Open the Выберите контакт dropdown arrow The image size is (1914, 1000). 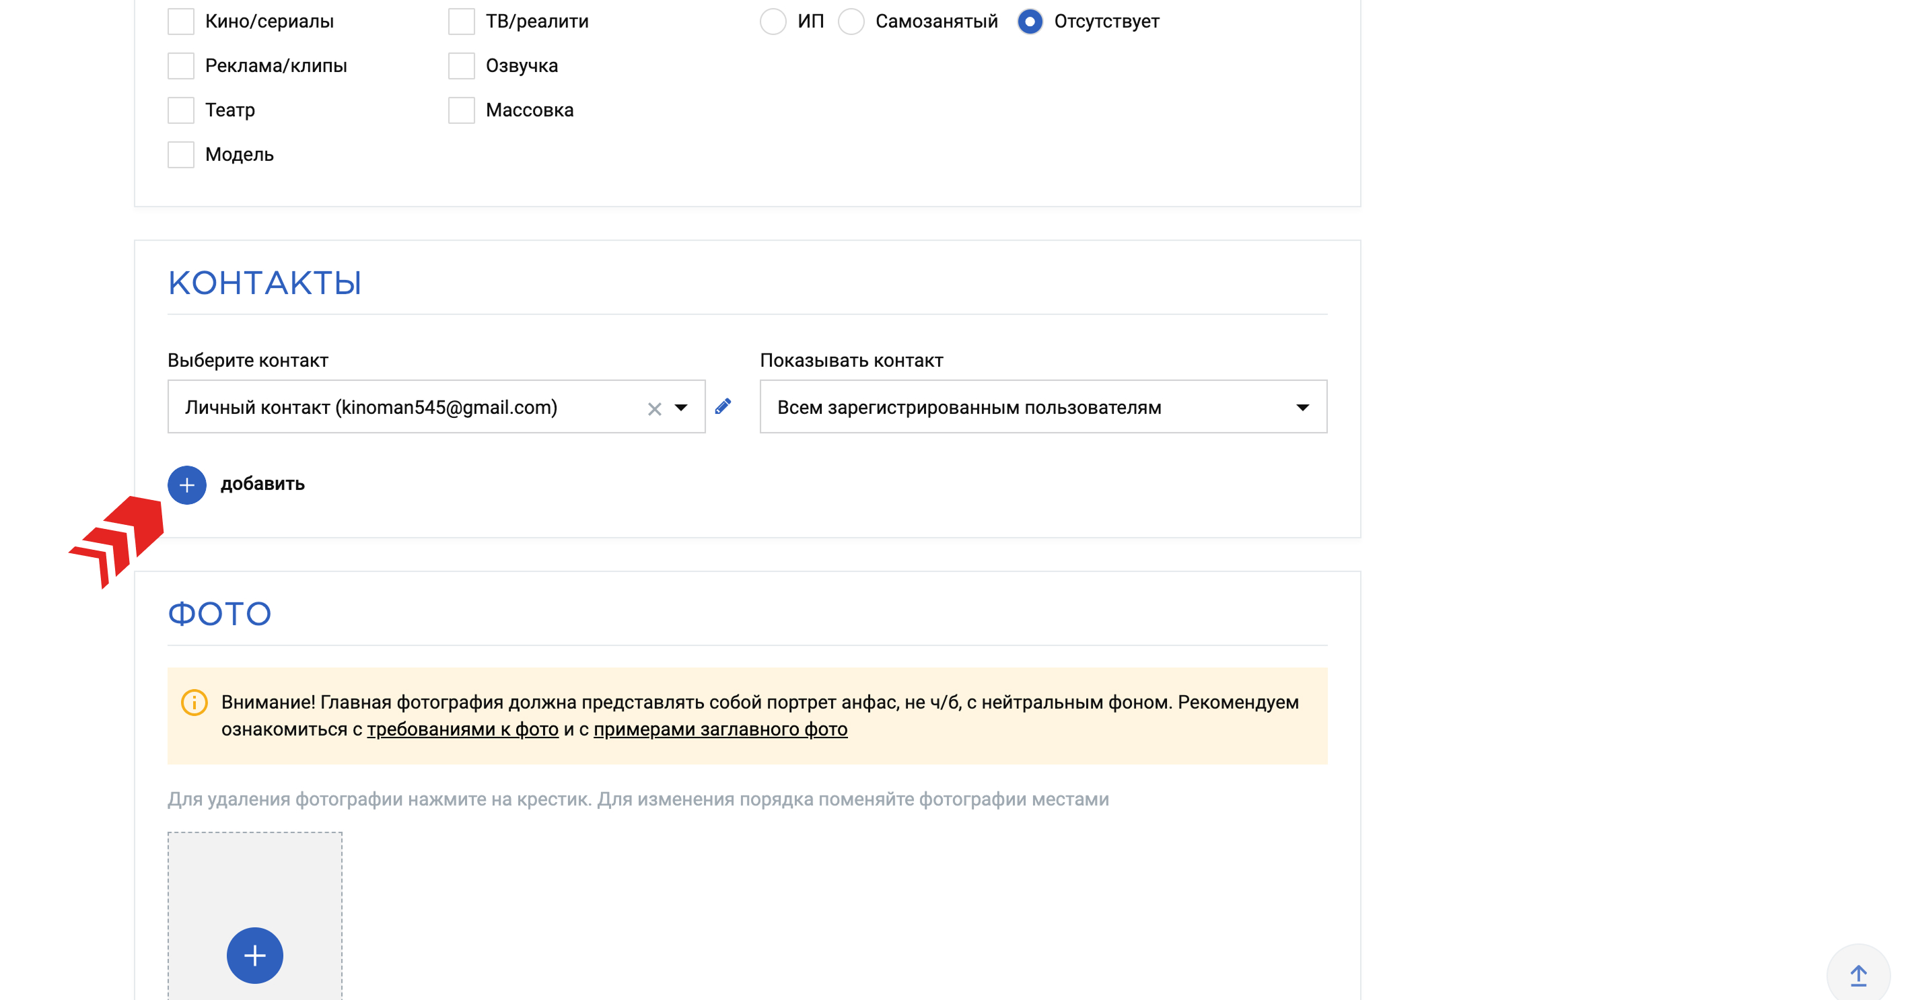(680, 408)
